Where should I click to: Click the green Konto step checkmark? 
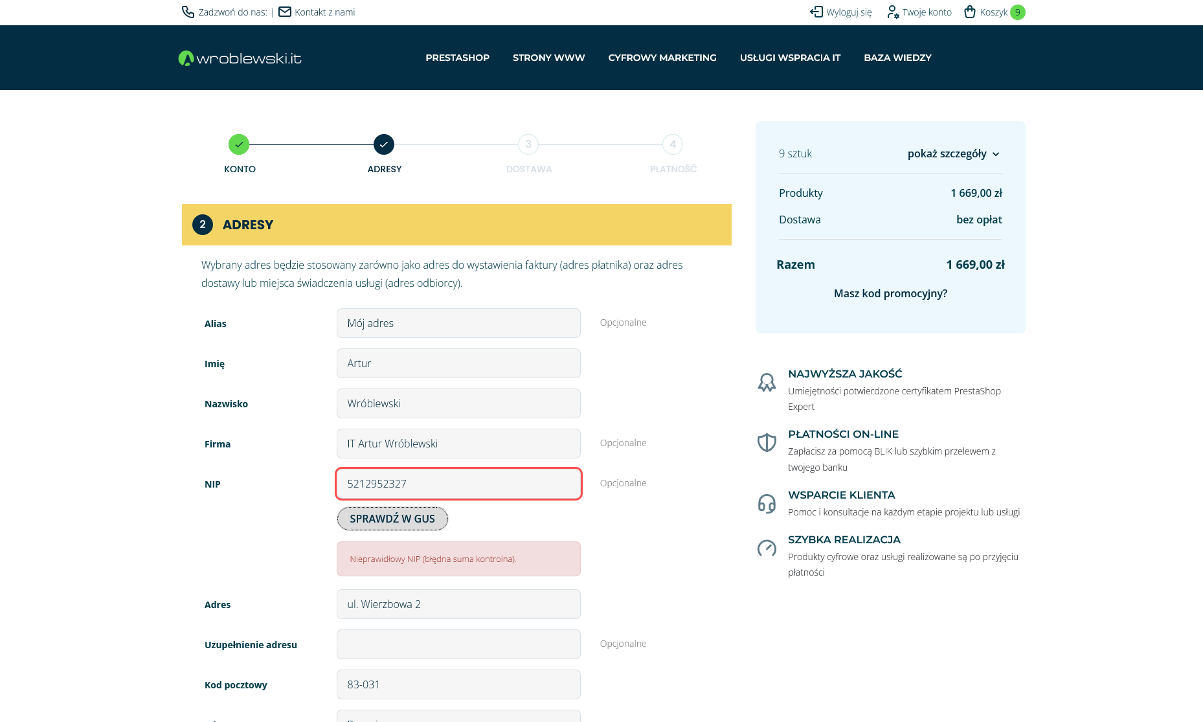(239, 144)
